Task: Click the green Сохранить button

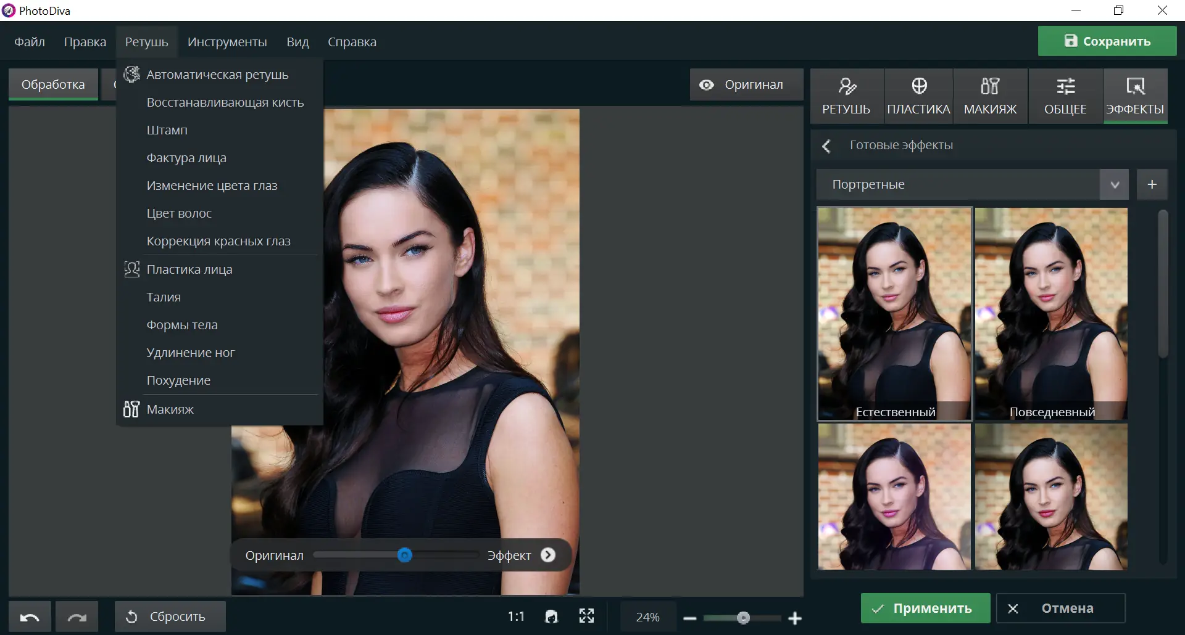Action: tap(1107, 41)
